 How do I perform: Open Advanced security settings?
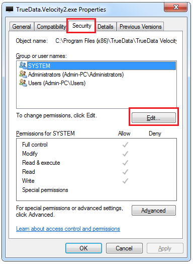click(x=154, y=210)
